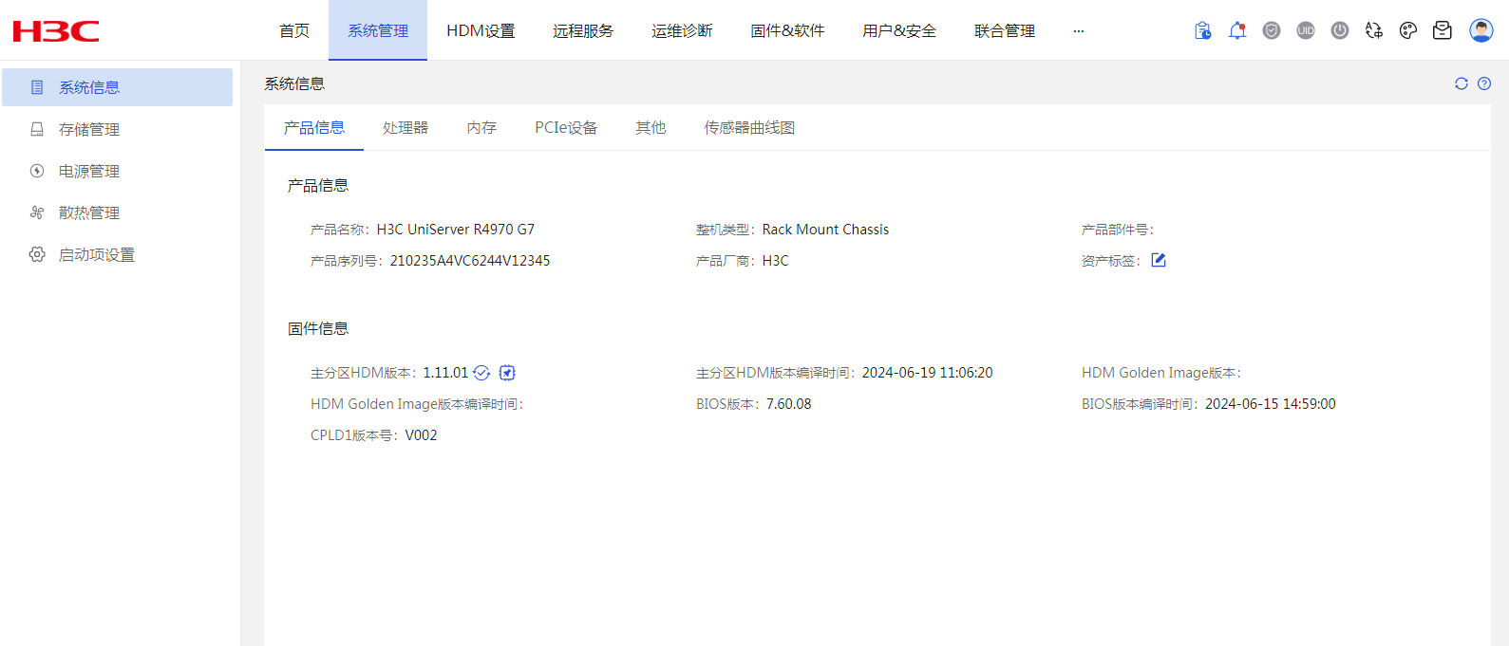Click the HDM Golden Image版本 label
Image resolution: width=1509 pixels, height=646 pixels.
coord(1161,373)
